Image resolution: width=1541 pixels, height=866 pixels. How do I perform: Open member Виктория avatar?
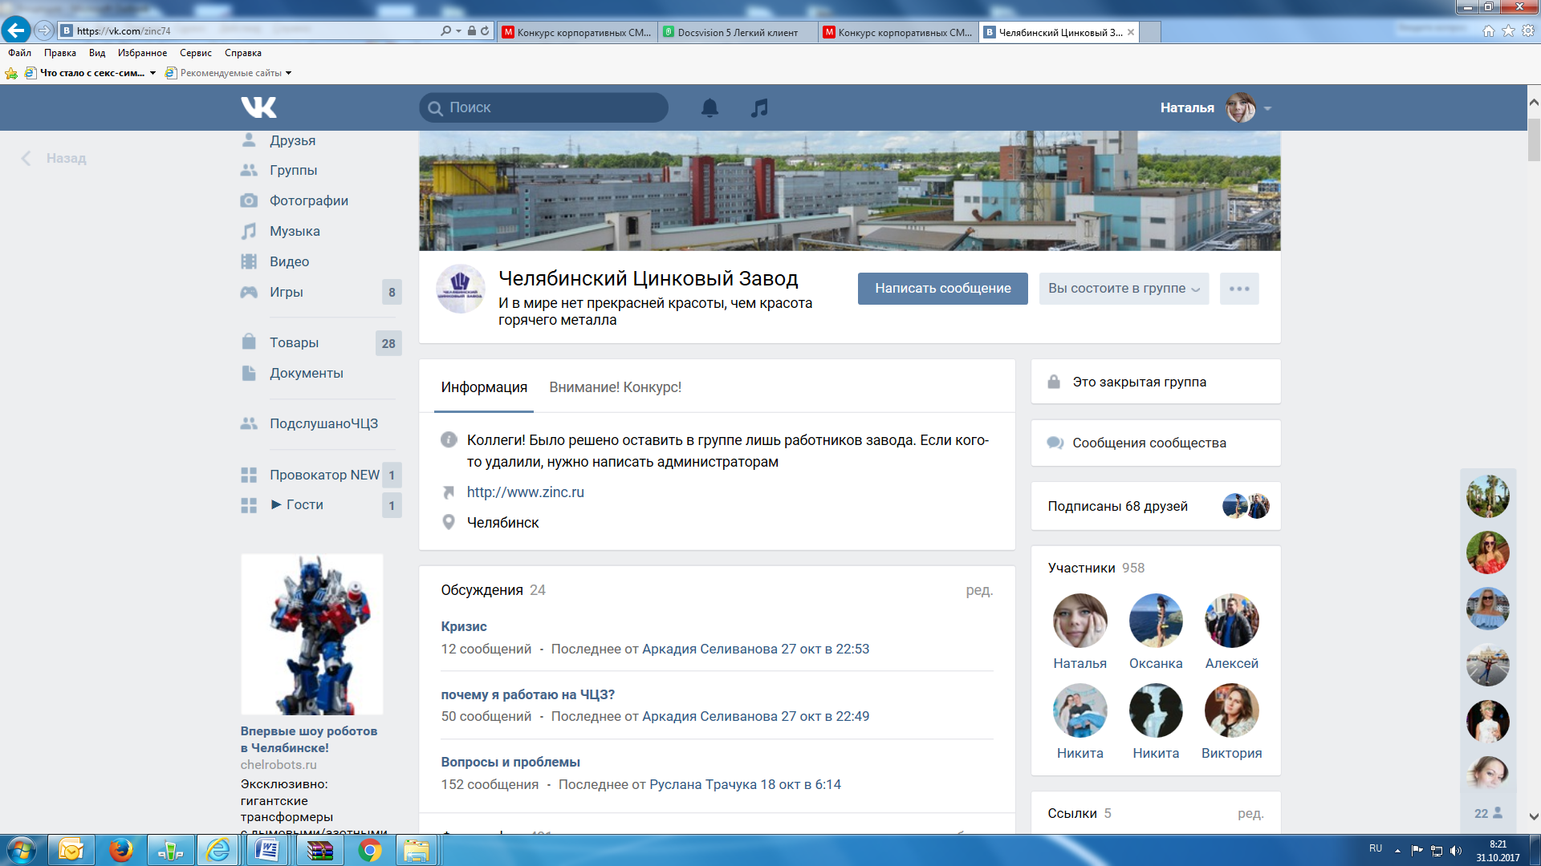1231,710
